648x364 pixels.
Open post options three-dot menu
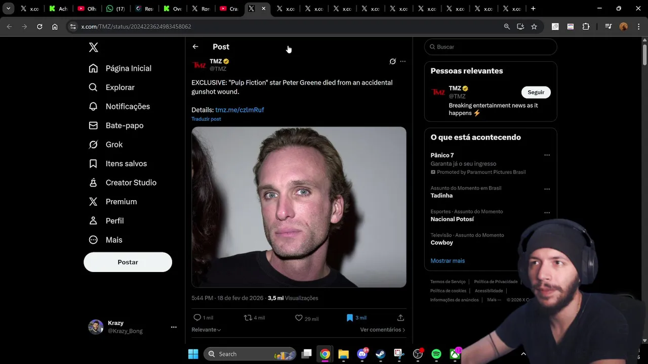[x=403, y=61]
